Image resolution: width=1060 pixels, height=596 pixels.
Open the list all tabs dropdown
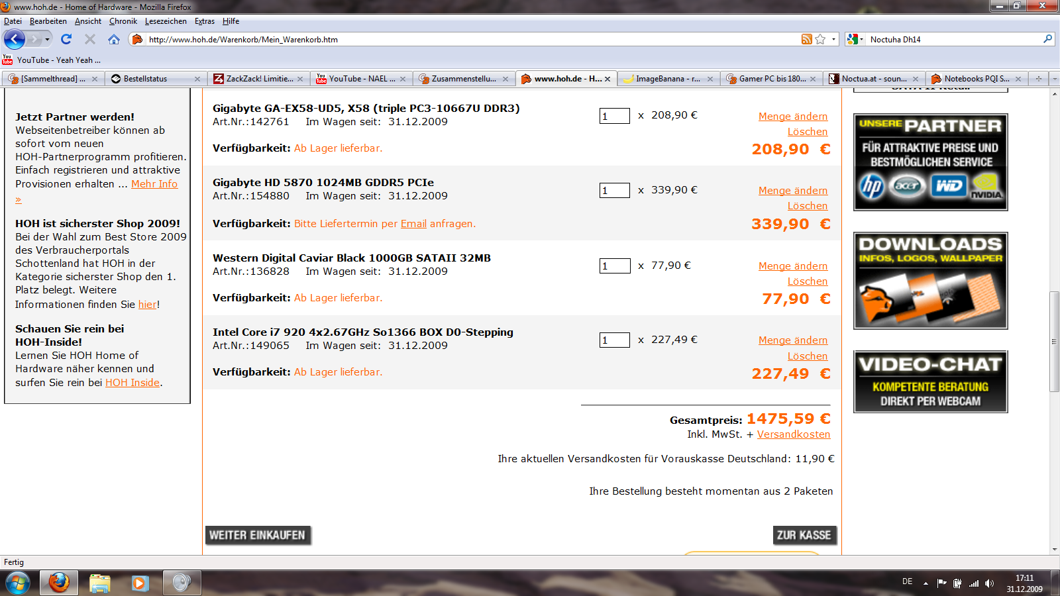click(1054, 79)
